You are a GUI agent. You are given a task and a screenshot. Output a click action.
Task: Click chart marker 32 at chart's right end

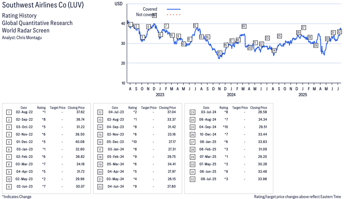pos(339,32)
